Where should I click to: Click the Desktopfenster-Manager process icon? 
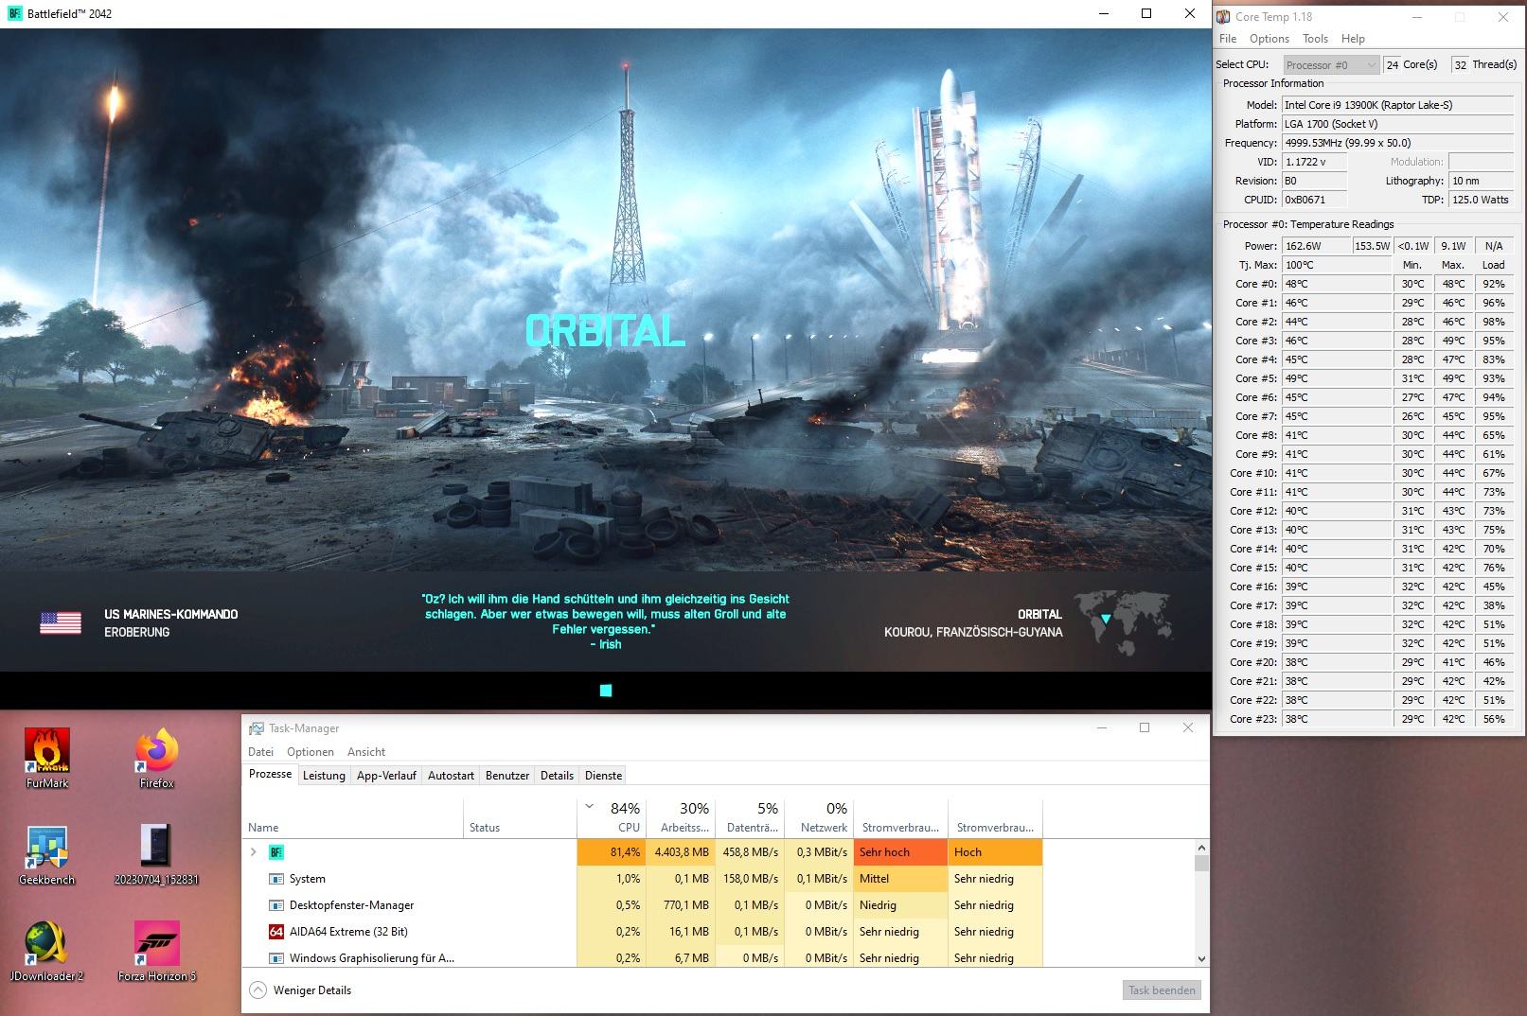coord(276,905)
